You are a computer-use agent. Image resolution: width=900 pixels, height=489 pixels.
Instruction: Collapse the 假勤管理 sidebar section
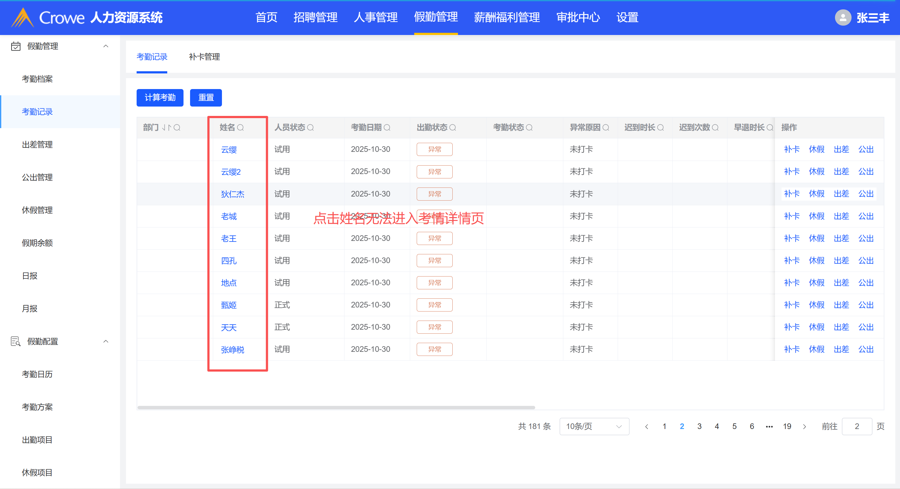pyautogui.click(x=106, y=46)
